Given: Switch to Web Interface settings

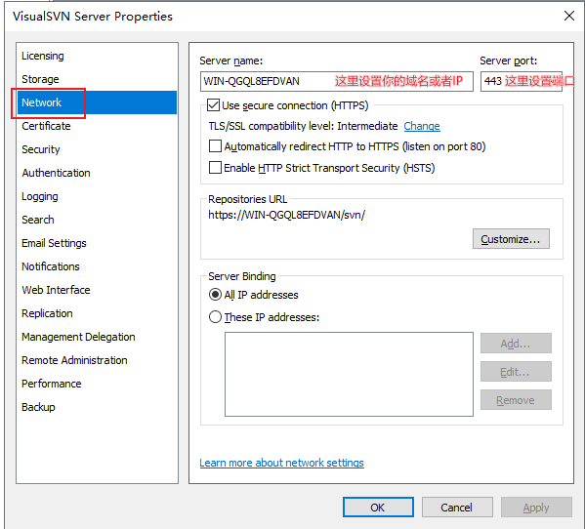Looking at the screenshot, I should 56,290.
